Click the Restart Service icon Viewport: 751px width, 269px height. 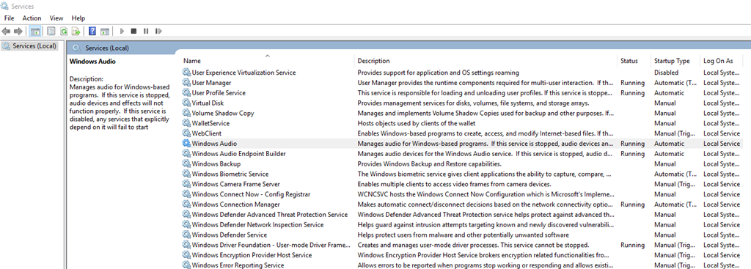(x=158, y=31)
